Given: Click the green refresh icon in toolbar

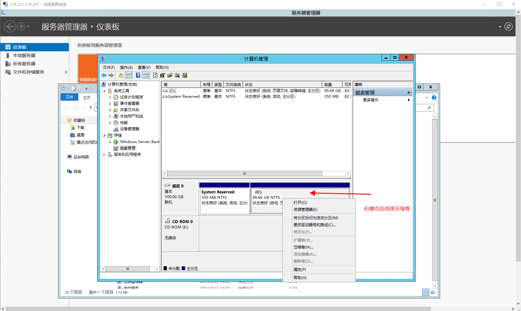Looking at the screenshot, I should [155, 76].
